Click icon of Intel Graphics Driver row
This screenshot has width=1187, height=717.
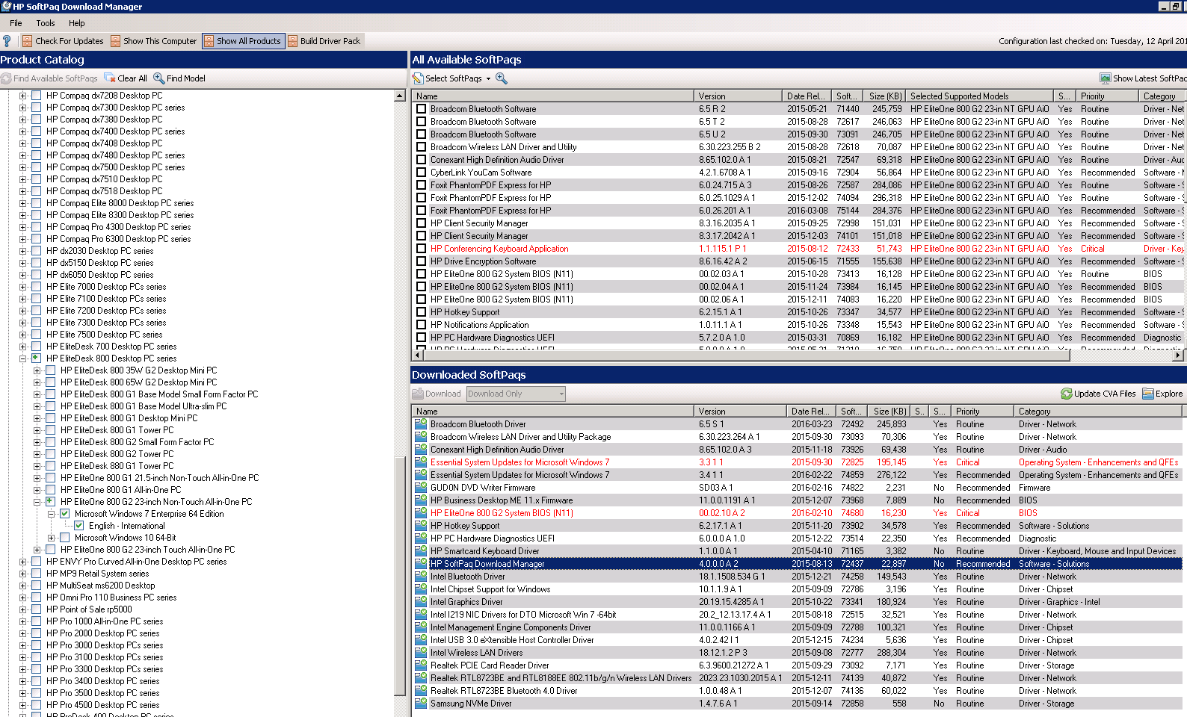coord(422,602)
